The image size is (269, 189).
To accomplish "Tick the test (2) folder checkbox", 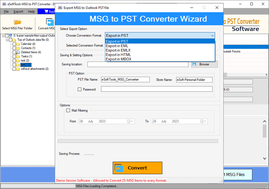I will click(x=14, y=60).
